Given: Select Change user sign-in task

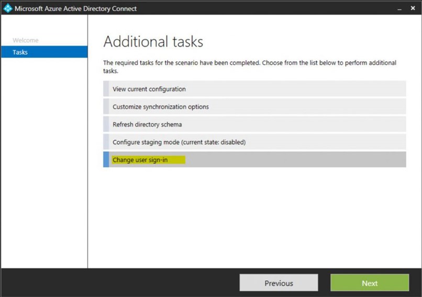Looking at the screenshot, I should pyautogui.click(x=254, y=159).
